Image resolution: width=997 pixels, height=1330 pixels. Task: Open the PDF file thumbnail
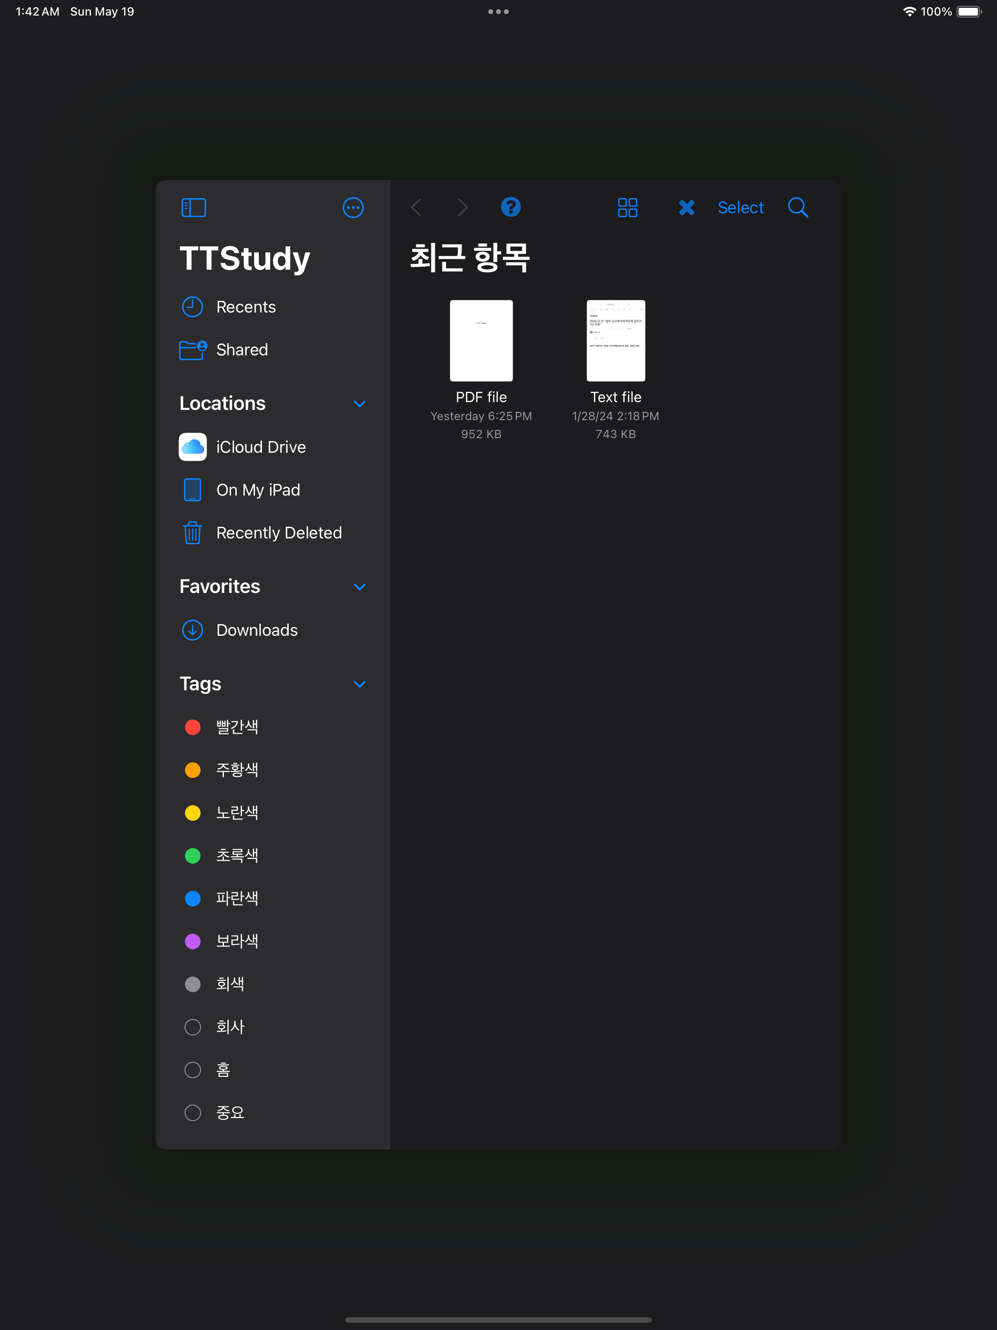(x=481, y=340)
